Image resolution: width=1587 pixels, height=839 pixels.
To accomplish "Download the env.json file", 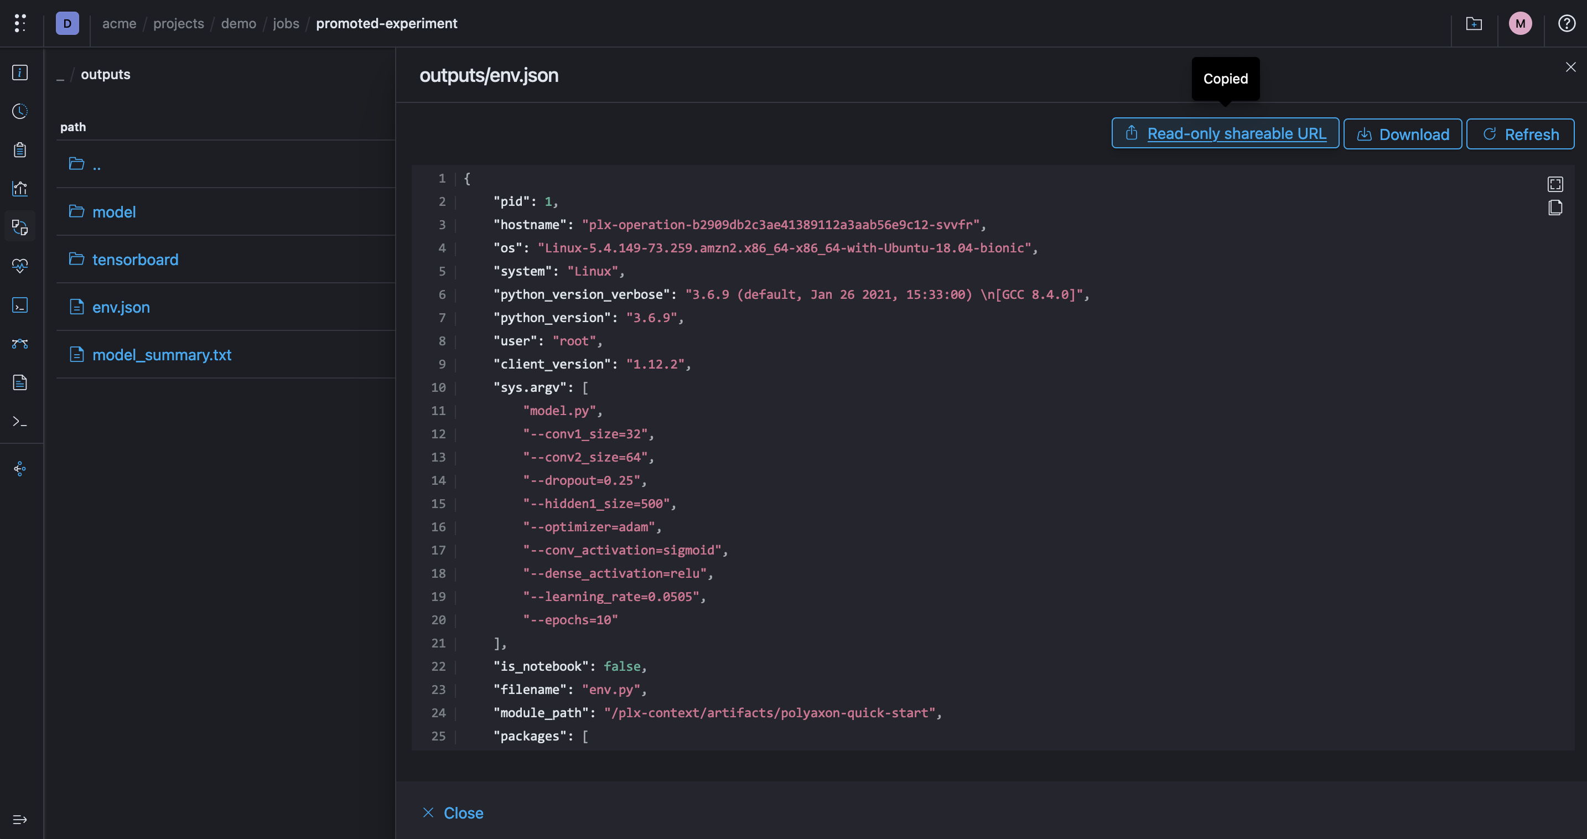I will point(1402,134).
